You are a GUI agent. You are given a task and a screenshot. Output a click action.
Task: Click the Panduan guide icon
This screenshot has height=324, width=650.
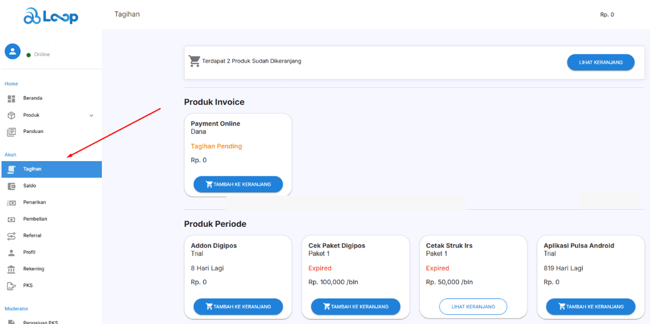pyautogui.click(x=11, y=132)
